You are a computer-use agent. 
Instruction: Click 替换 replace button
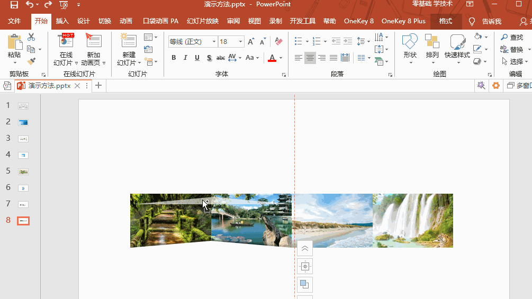(512, 50)
